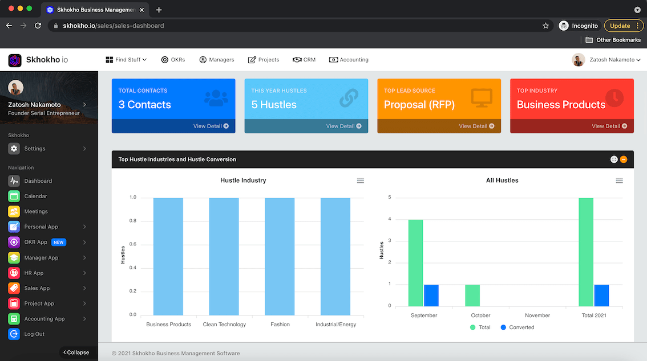Expand the HR App submenu arrow
The height and width of the screenshot is (361, 647).
(84, 273)
